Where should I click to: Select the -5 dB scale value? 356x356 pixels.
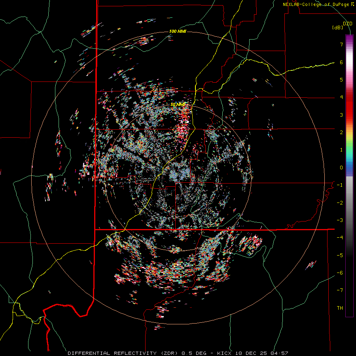(x=340, y=256)
